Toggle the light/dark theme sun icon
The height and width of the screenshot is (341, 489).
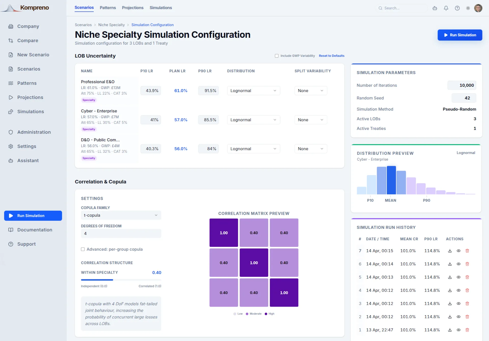[468, 8]
